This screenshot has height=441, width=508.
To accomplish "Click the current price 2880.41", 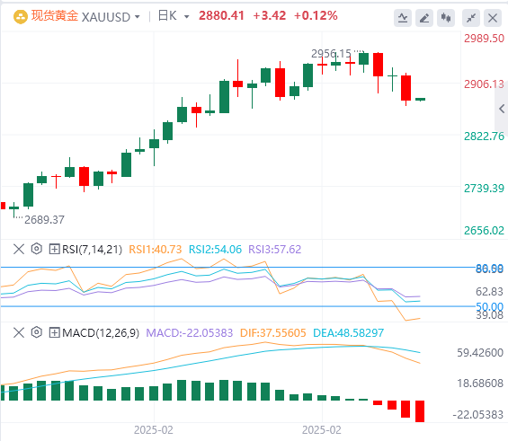I will [221, 15].
